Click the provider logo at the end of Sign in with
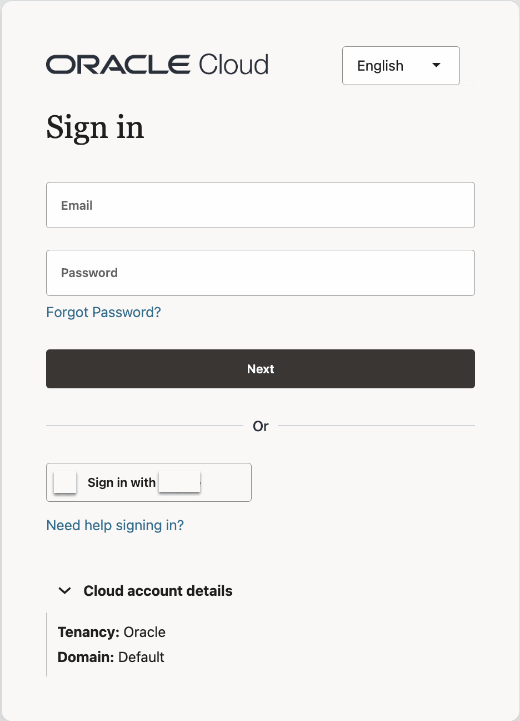The height and width of the screenshot is (721, 520). point(179,482)
